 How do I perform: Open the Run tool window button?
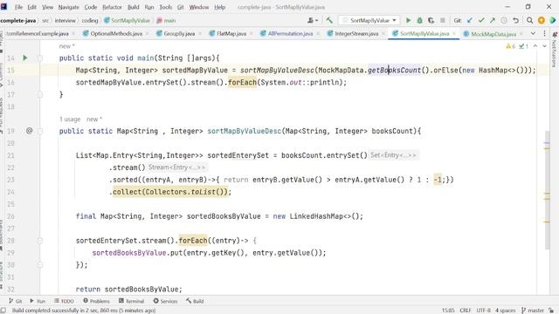pos(38,301)
